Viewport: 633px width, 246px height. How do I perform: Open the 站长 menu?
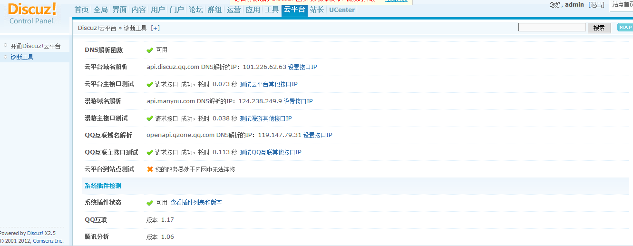317,10
